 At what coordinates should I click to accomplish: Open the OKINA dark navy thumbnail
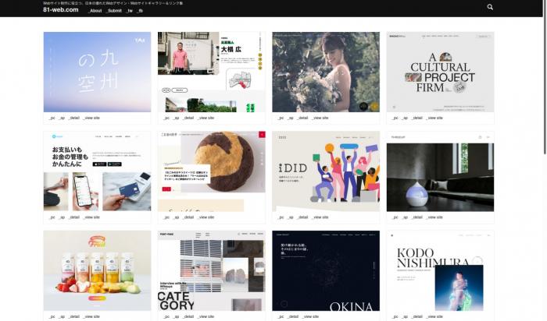(326, 270)
